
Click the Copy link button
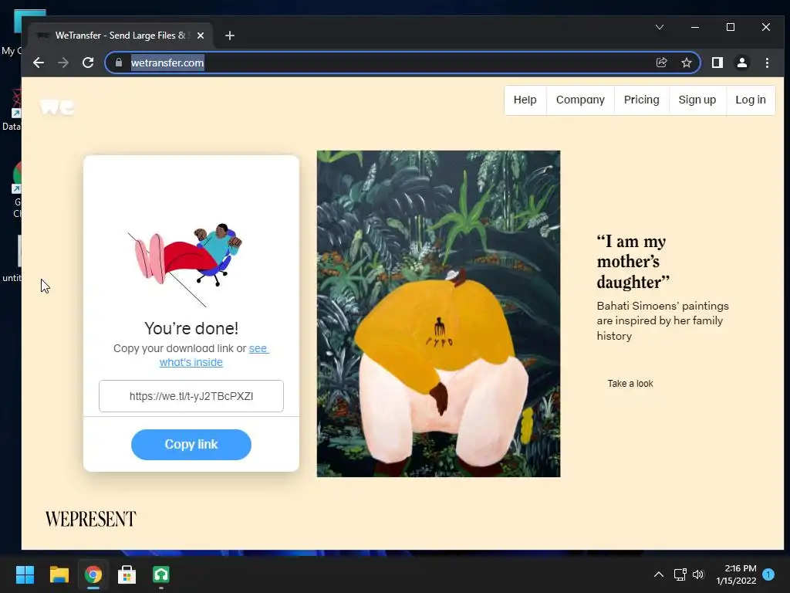(191, 444)
